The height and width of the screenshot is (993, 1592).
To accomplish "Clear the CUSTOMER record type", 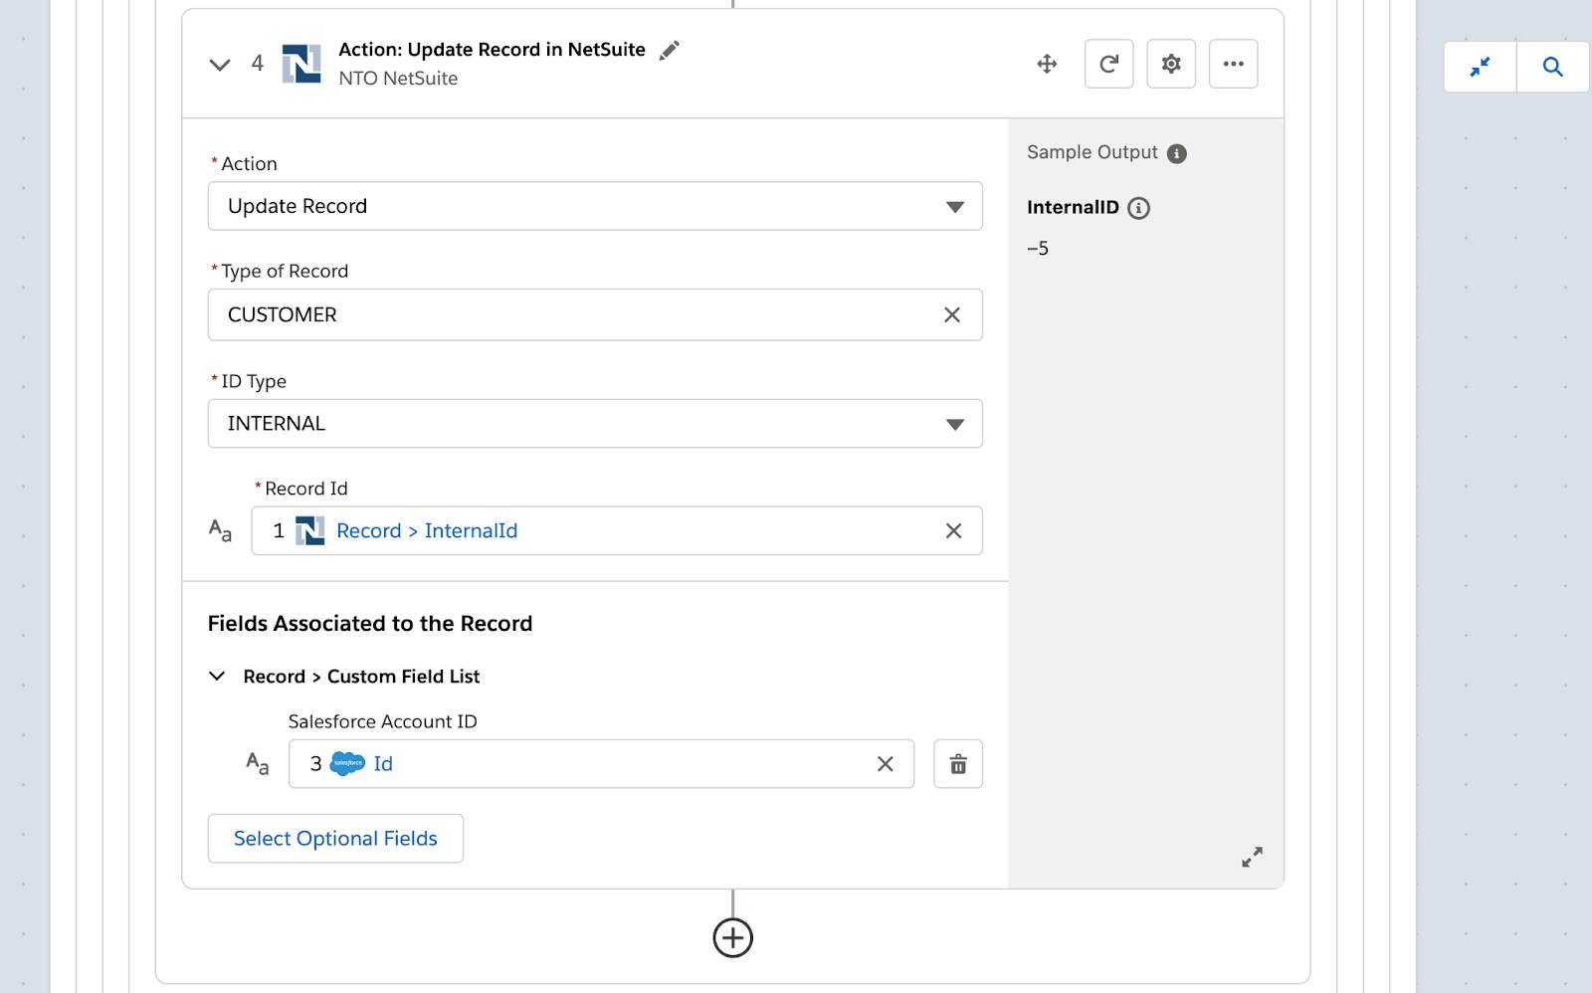I will point(952,314).
